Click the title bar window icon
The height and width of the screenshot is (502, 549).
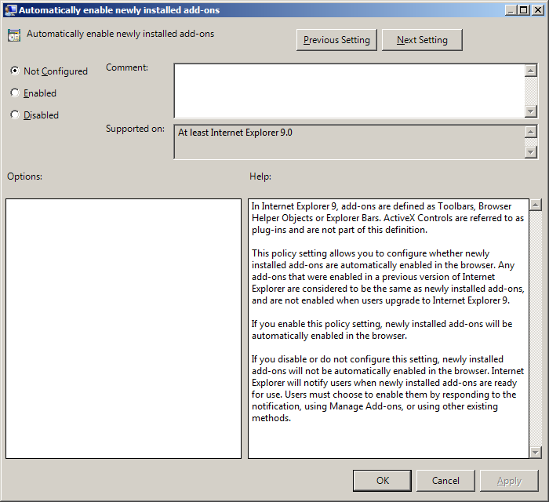[9, 10]
